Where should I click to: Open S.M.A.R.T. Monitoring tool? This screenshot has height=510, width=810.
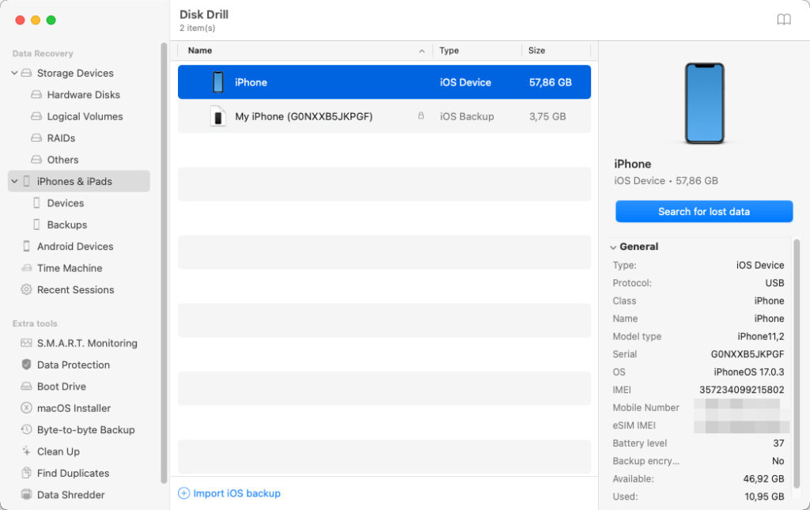click(87, 342)
